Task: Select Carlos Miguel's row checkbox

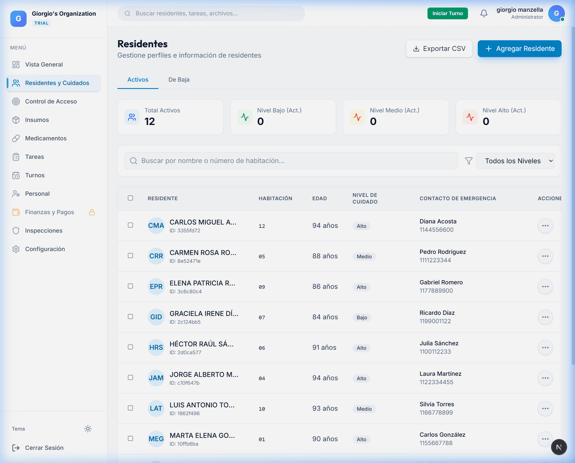Action: pos(130,225)
